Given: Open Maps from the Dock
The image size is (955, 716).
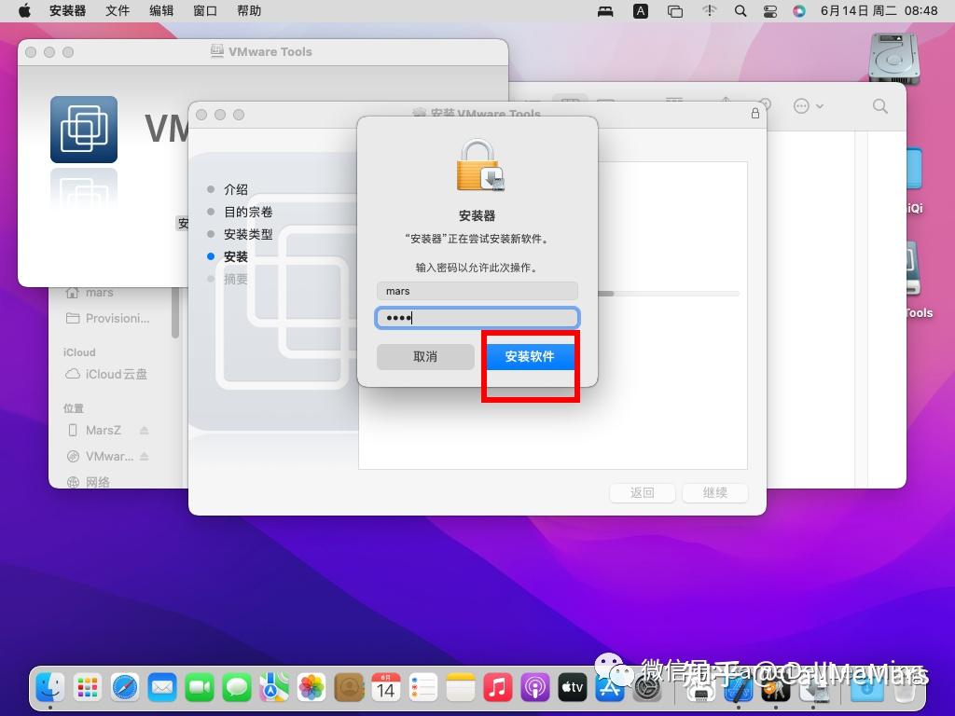Looking at the screenshot, I should click(x=274, y=688).
